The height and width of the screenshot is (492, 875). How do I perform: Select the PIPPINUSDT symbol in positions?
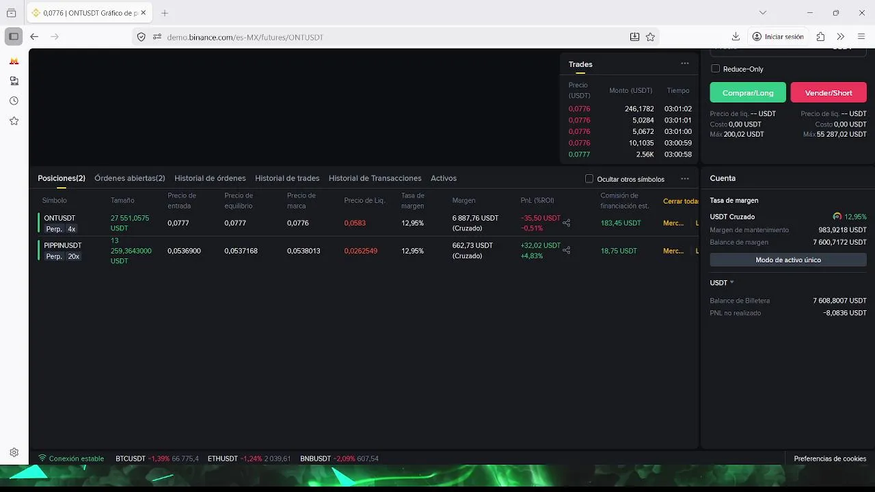click(63, 245)
